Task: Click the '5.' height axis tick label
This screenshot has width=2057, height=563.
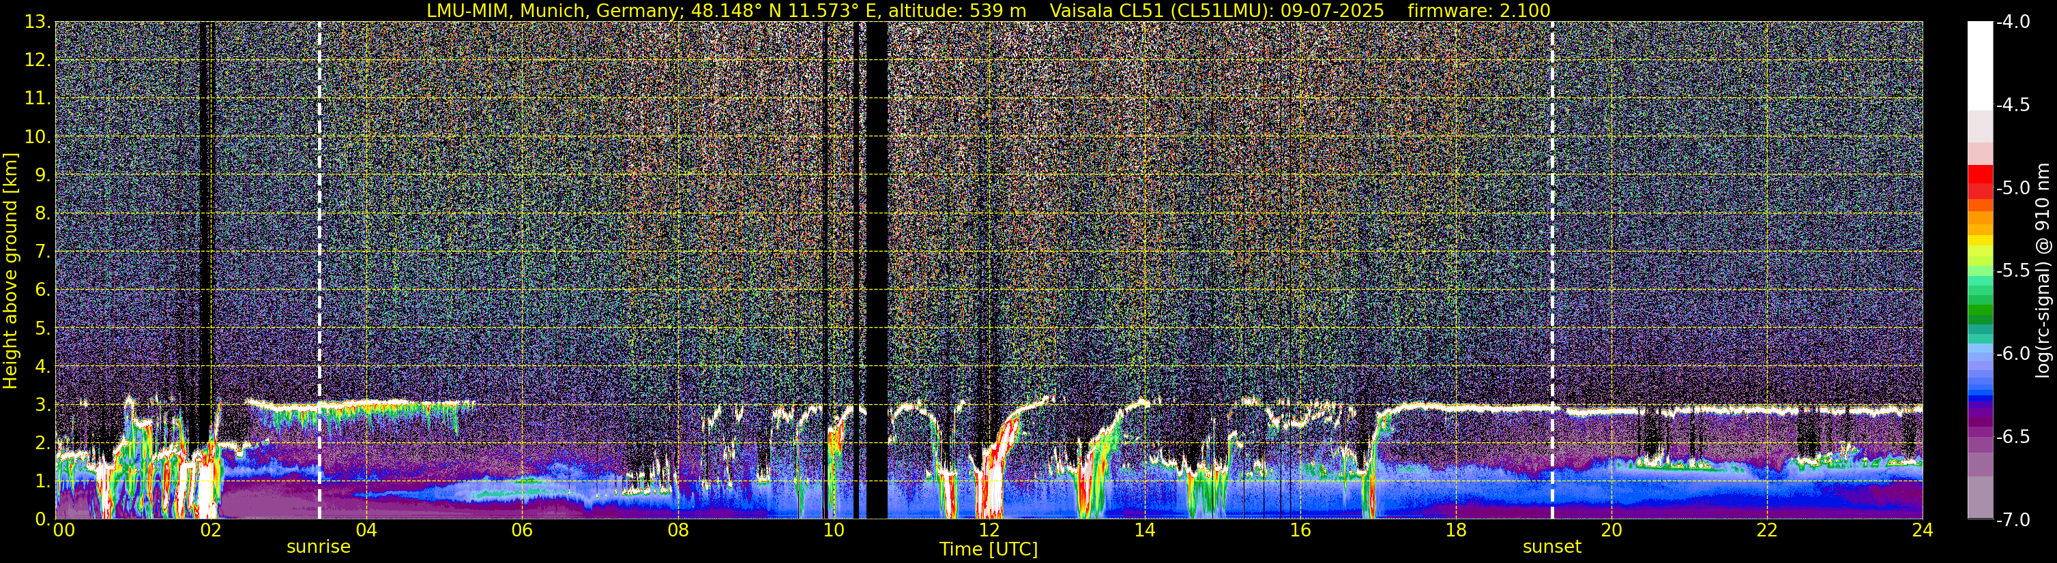Action: coord(42,329)
